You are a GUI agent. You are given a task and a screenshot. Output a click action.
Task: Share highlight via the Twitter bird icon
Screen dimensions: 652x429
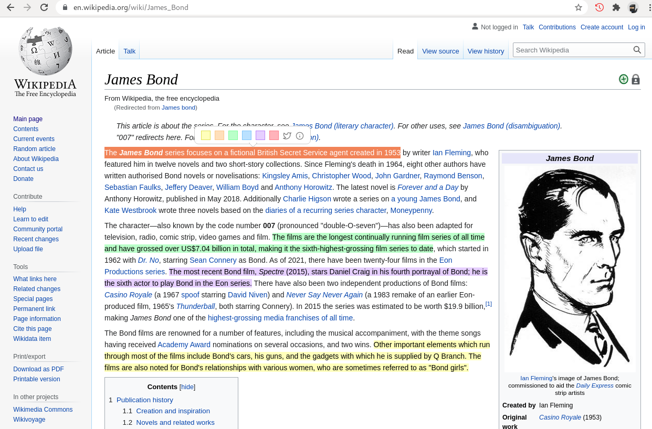pos(287,136)
